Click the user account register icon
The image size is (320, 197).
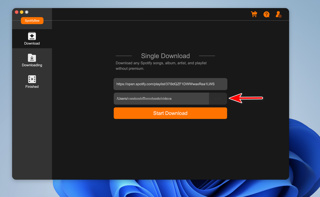(x=278, y=14)
